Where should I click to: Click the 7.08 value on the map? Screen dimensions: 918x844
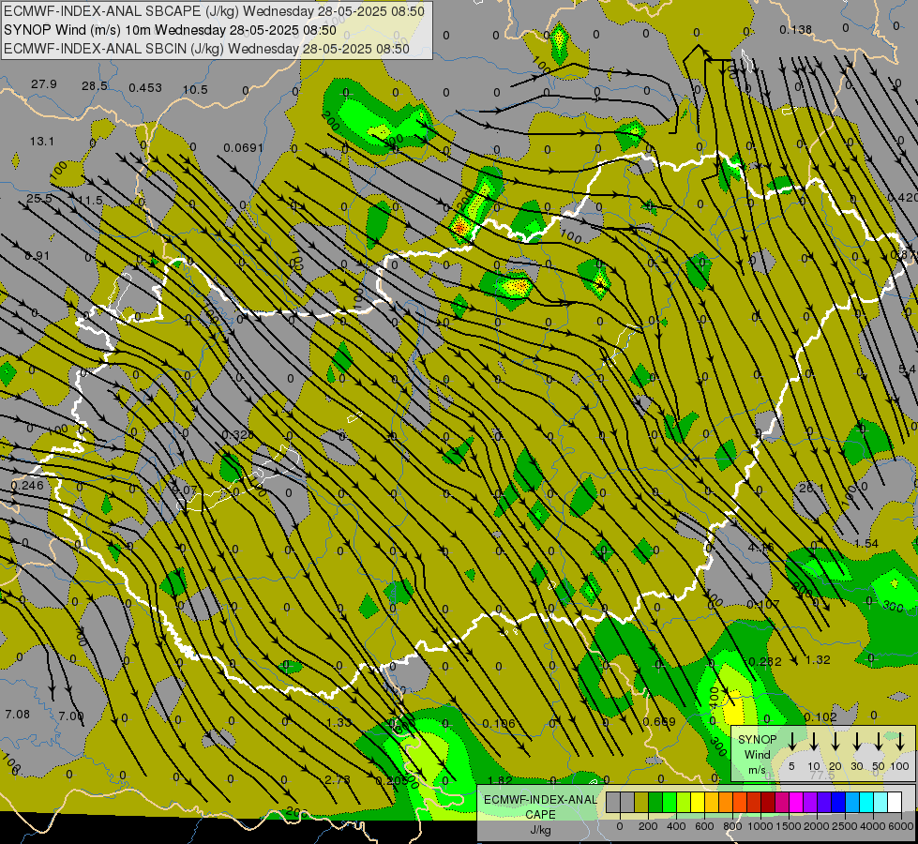click(17, 714)
